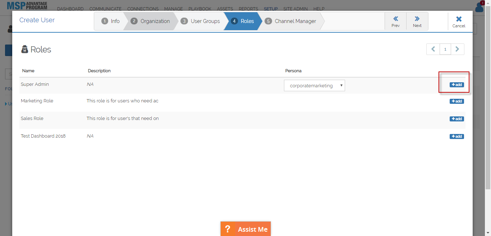
Task: Click the Roles spy icon
Action: pyautogui.click(x=24, y=50)
